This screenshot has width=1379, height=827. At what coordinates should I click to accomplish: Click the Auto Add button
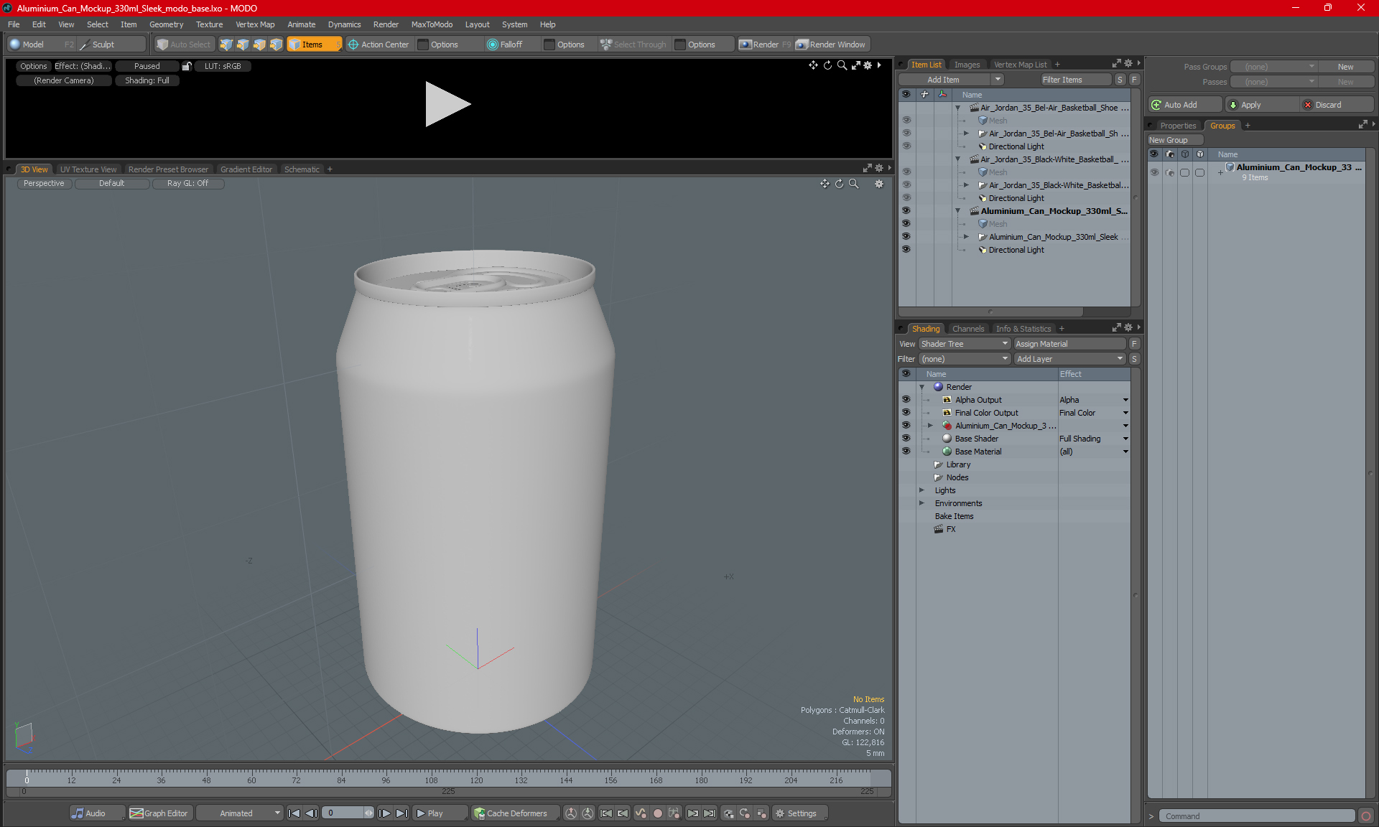click(1184, 105)
